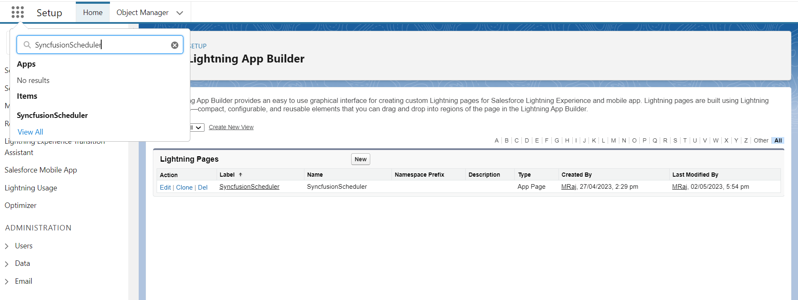
Task: Open the Object Manager tab
Action: [x=142, y=12]
